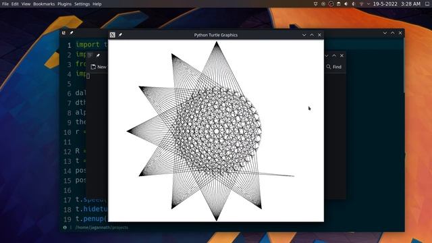Expand hidden system tray icons arrow
The width and height of the screenshot is (432, 243).
[x=369, y=4]
